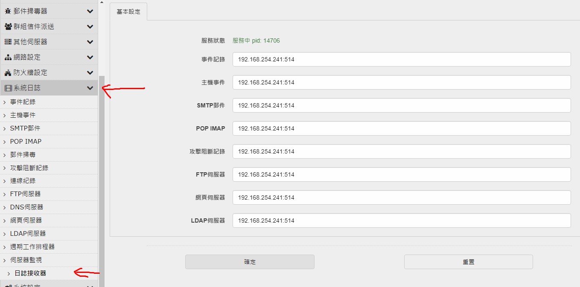Switch to the 基本設定 tab
This screenshot has height=287, width=580.
tap(128, 12)
